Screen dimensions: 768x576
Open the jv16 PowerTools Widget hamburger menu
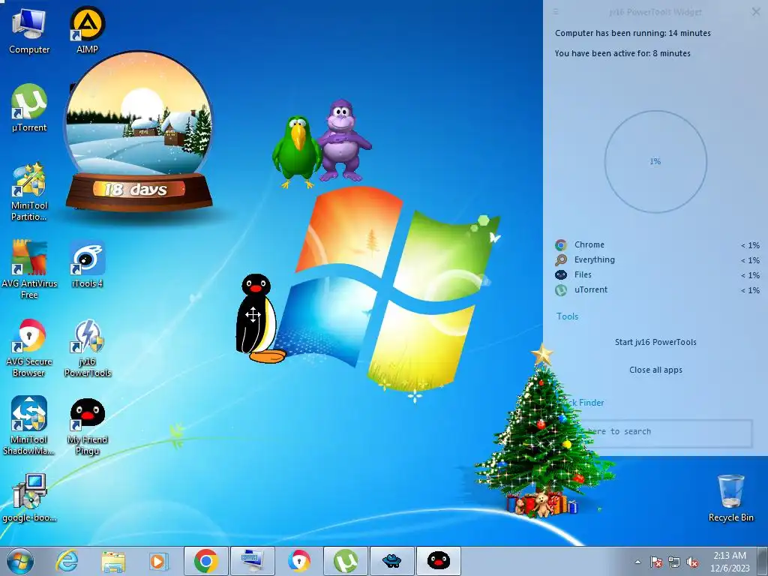click(x=556, y=12)
